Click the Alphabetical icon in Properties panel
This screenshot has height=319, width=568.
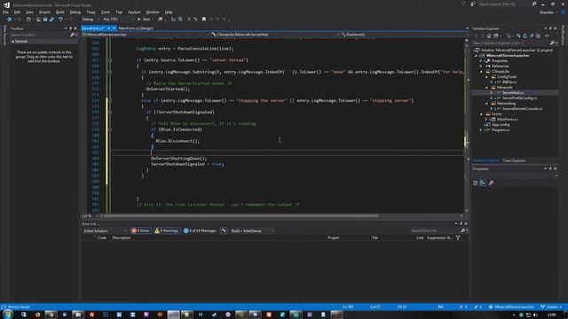click(x=483, y=183)
